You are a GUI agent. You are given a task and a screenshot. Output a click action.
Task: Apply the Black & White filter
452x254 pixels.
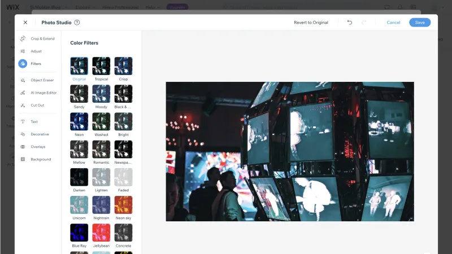coord(123,94)
